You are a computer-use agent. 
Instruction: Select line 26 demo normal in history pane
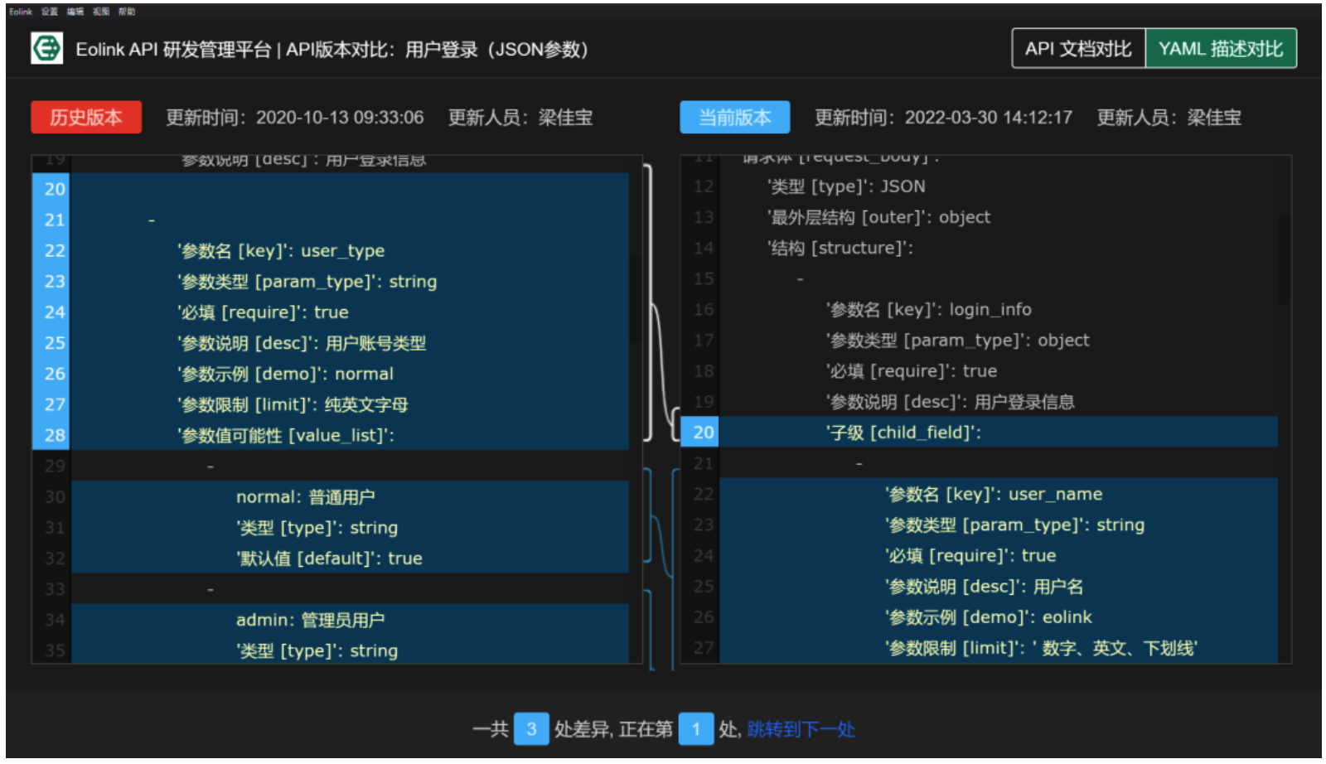(x=285, y=374)
